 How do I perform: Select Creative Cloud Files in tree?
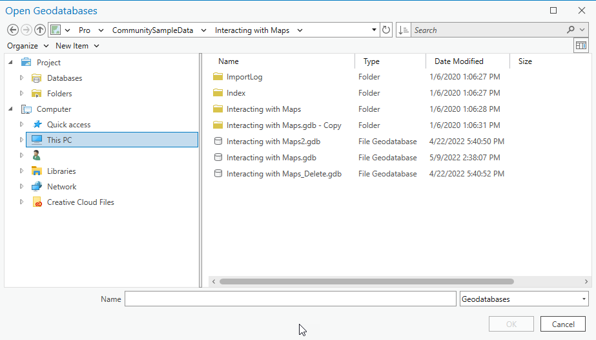(81, 202)
